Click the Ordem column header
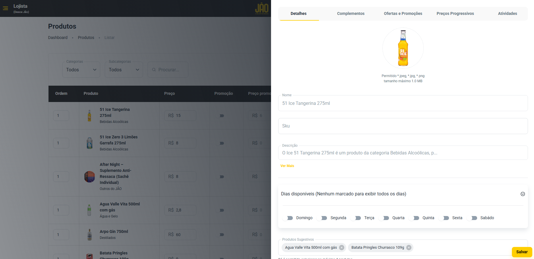This screenshot has height=259, width=534. tap(61, 93)
